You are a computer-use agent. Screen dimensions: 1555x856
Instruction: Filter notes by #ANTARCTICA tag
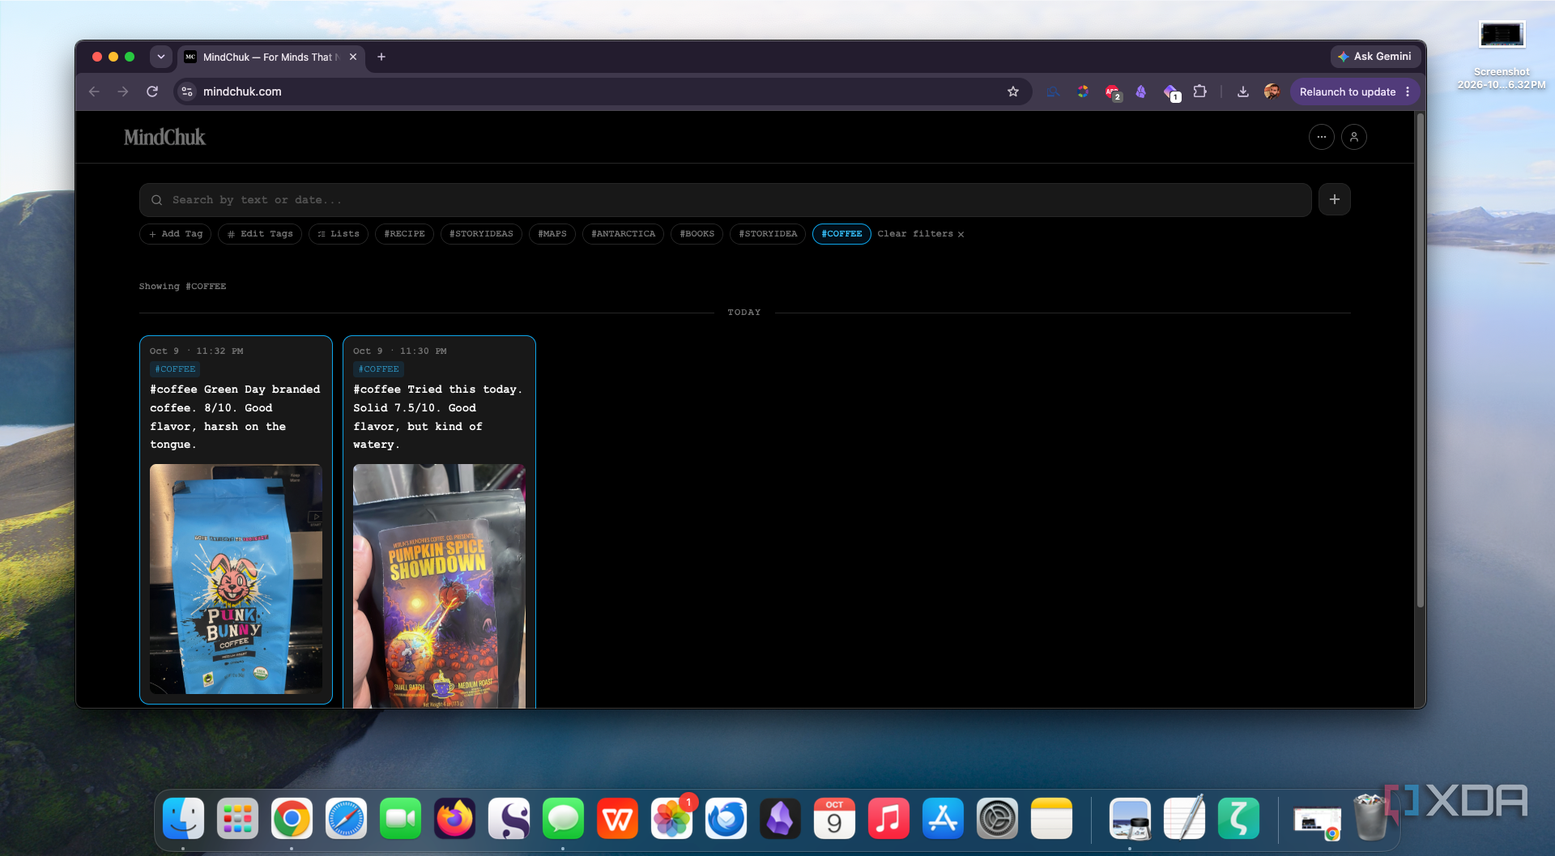[623, 234]
